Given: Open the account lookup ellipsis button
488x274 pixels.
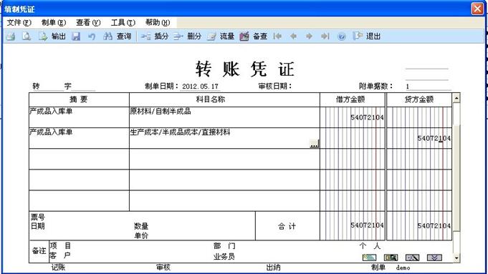Looking at the screenshot, I should coord(315,144).
